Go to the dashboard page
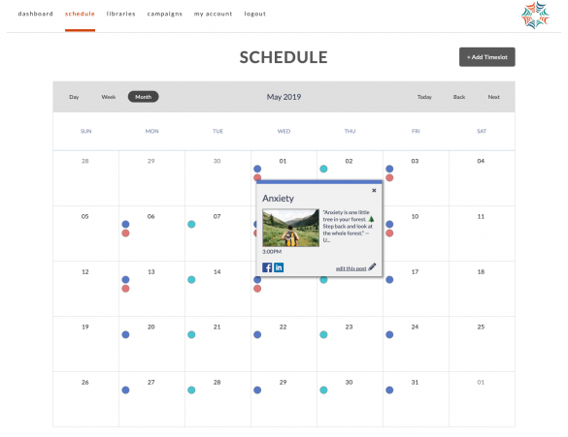The width and height of the screenshot is (568, 437). click(x=36, y=14)
